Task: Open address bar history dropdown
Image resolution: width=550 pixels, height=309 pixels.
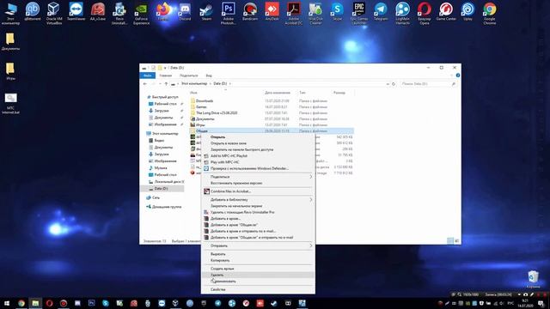Action: (x=388, y=84)
